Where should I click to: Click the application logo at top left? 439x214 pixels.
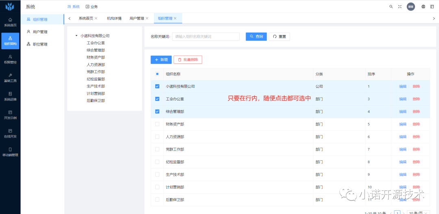(x=10, y=7)
